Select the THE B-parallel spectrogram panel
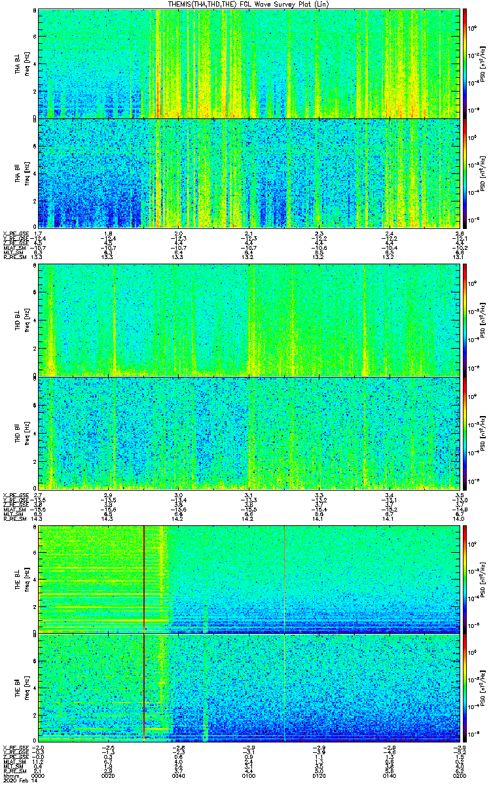Image resolution: width=491 pixels, height=785 pixels. point(249,687)
